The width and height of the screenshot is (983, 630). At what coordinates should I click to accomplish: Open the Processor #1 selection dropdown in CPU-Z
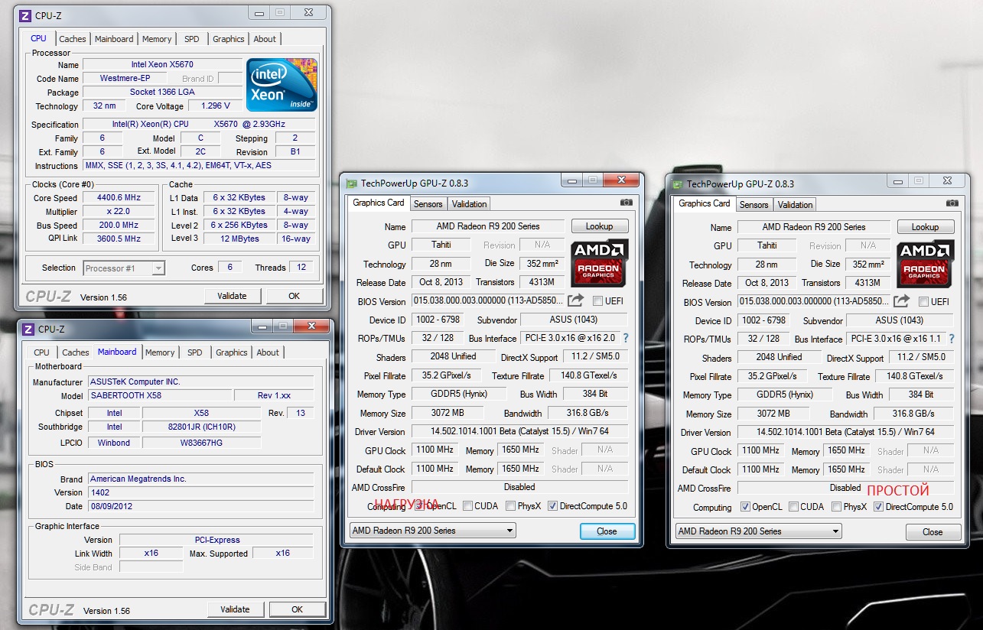coord(124,268)
